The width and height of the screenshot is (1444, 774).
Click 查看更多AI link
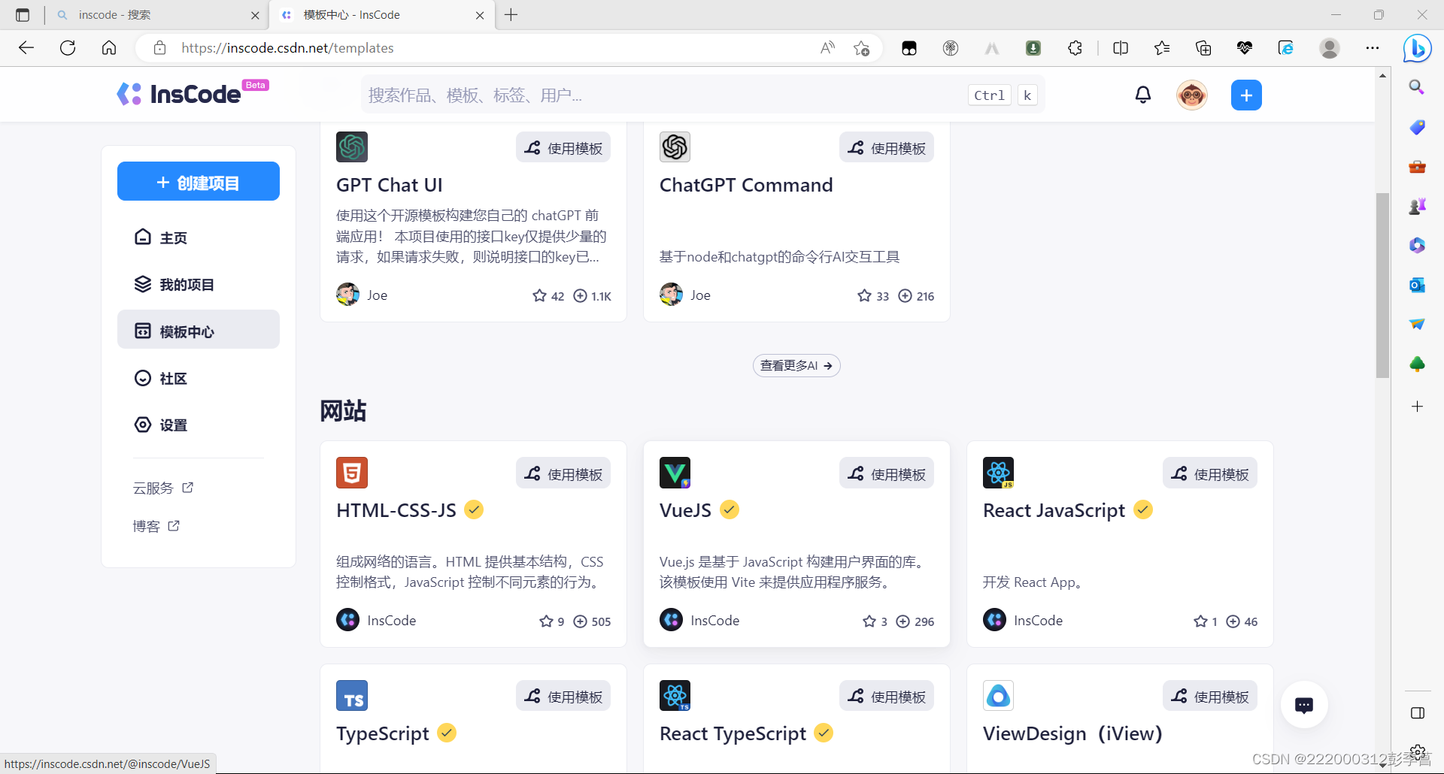click(796, 365)
